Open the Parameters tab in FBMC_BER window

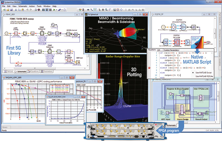pos(47,71)
